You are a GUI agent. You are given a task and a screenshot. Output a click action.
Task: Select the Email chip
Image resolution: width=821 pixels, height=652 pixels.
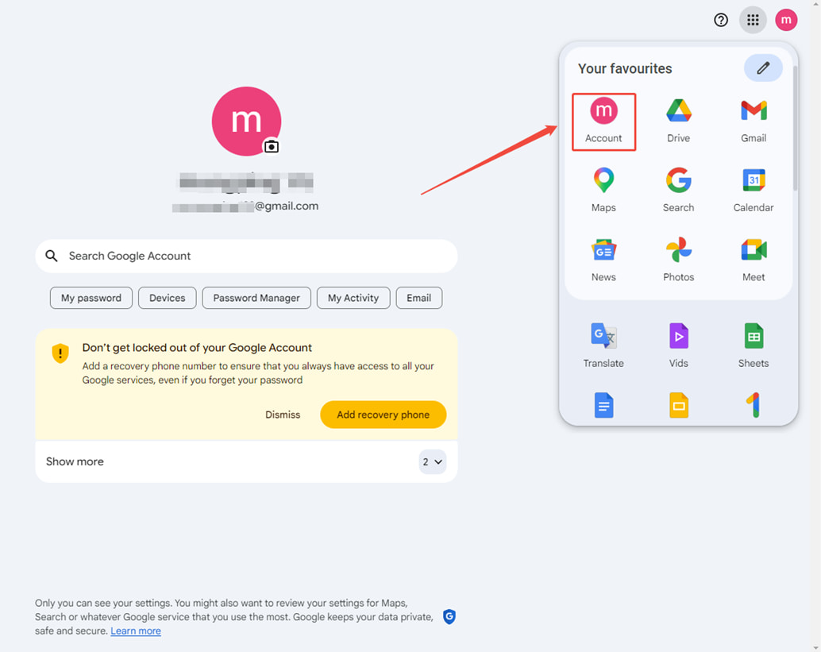point(419,298)
